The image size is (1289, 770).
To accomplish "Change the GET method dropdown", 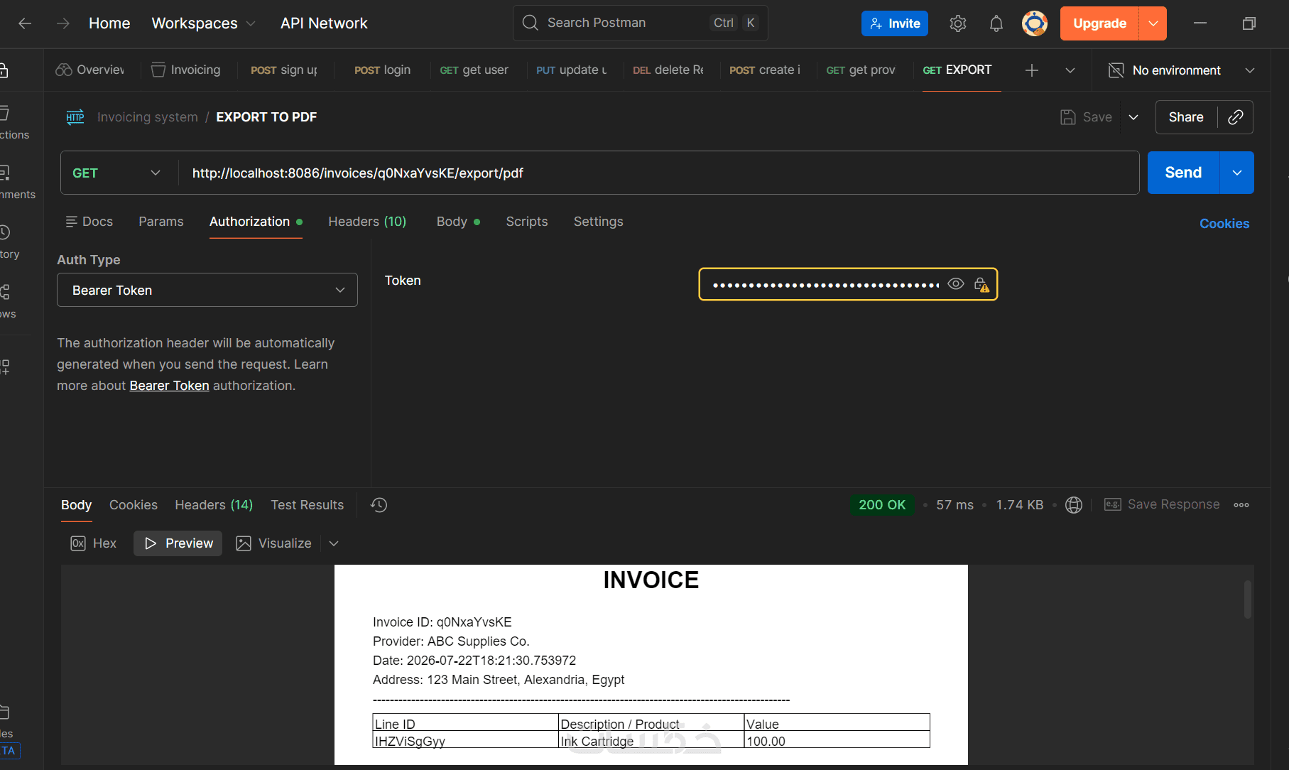I will [117, 173].
